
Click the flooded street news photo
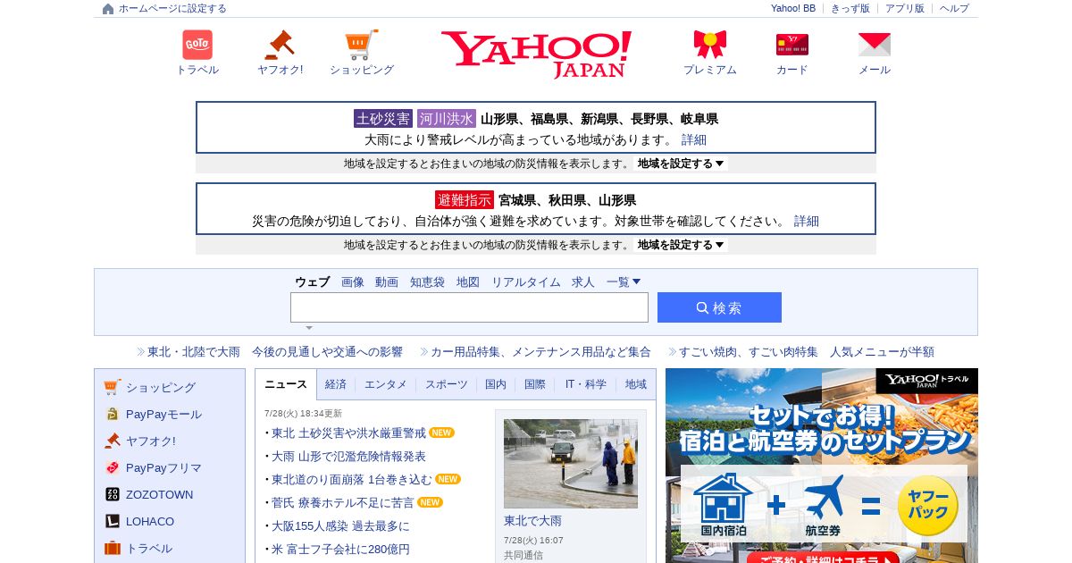tap(571, 464)
